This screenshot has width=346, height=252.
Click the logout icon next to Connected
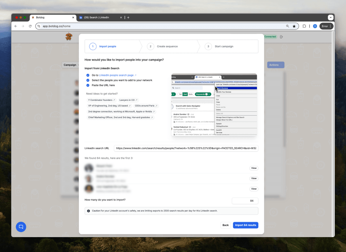(281, 37)
